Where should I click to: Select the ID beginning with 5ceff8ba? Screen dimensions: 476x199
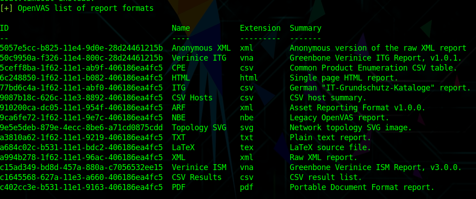[x=81, y=68]
